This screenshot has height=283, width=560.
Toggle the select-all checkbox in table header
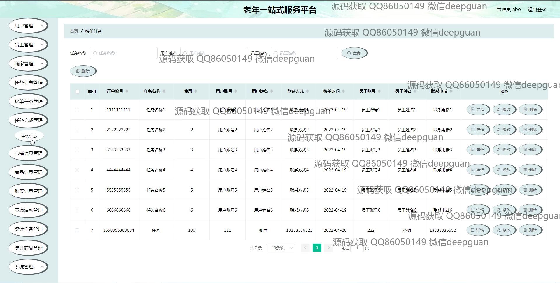(77, 92)
